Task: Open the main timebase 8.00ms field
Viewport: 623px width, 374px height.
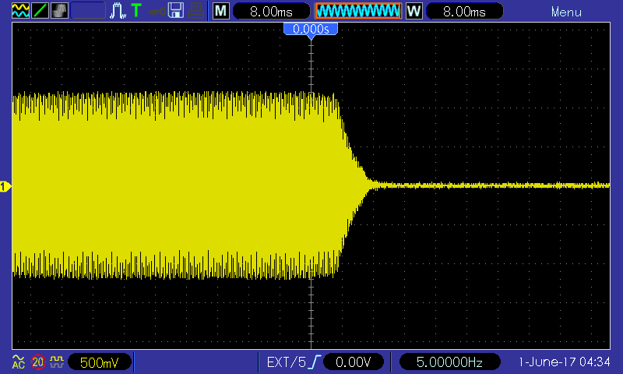Action: click(x=270, y=12)
